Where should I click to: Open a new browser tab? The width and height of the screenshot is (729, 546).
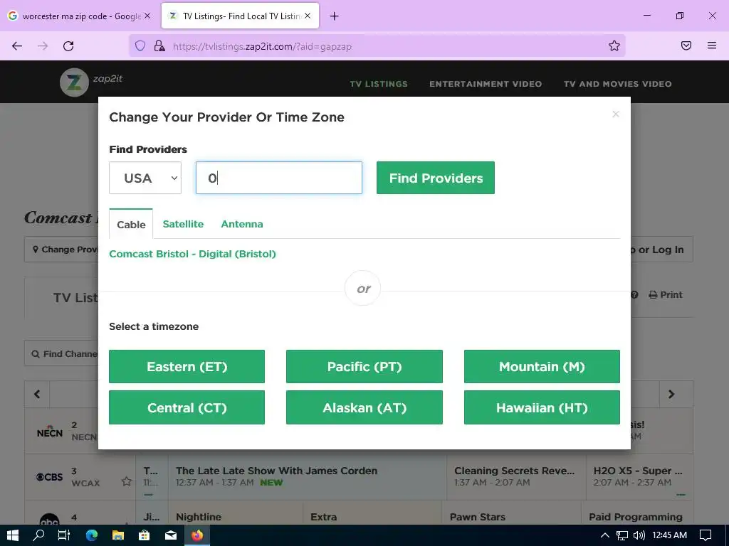click(x=335, y=16)
